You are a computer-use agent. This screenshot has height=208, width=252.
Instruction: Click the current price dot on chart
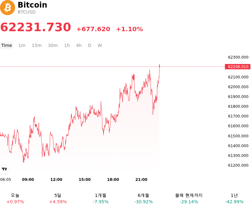coord(159,66)
